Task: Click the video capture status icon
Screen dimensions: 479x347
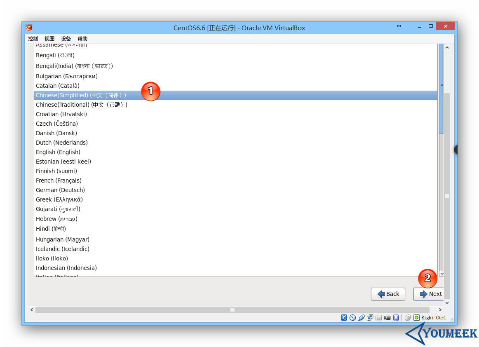Action: pos(387,317)
